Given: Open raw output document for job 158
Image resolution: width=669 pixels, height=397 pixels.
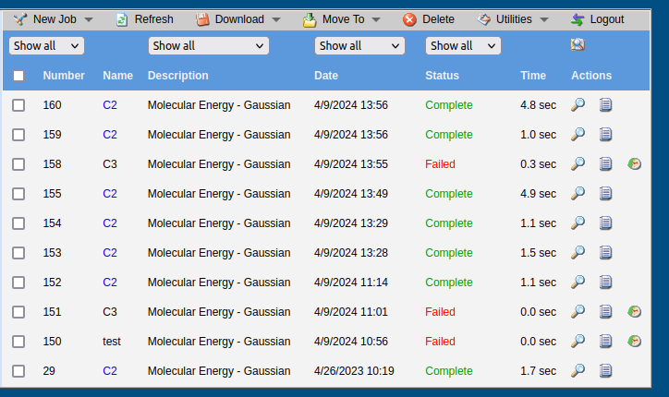Looking at the screenshot, I should pos(605,163).
